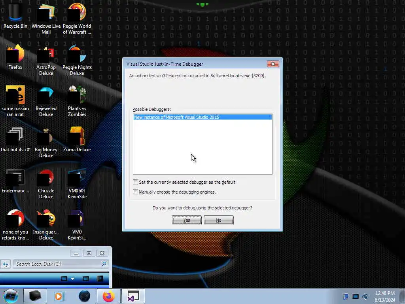Select the Zuma Deluxe desktop icon
The image size is (405, 304).
[77, 139]
